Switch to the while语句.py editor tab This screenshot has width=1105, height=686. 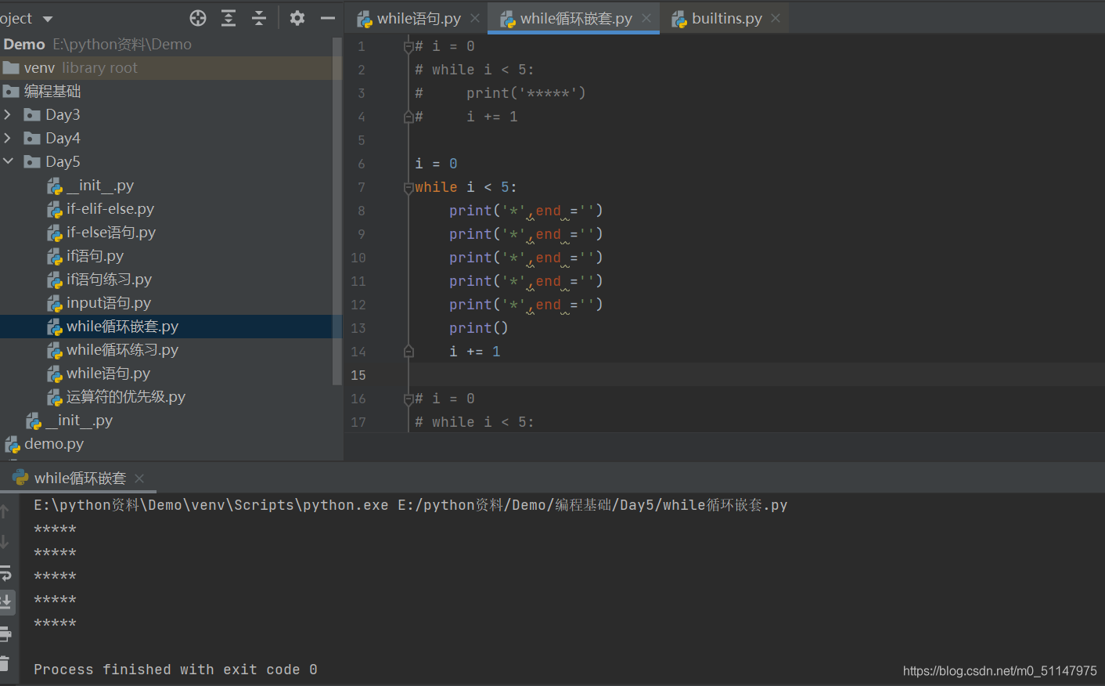tap(419, 18)
